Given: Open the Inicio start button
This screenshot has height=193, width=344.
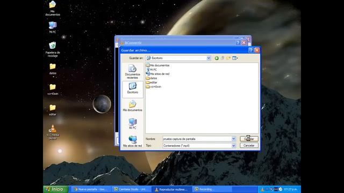Looking at the screenshot, I should click(56, 189).
